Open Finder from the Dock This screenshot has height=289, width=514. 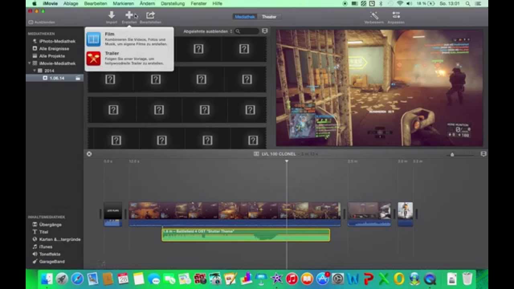click(x=47, y=279)
